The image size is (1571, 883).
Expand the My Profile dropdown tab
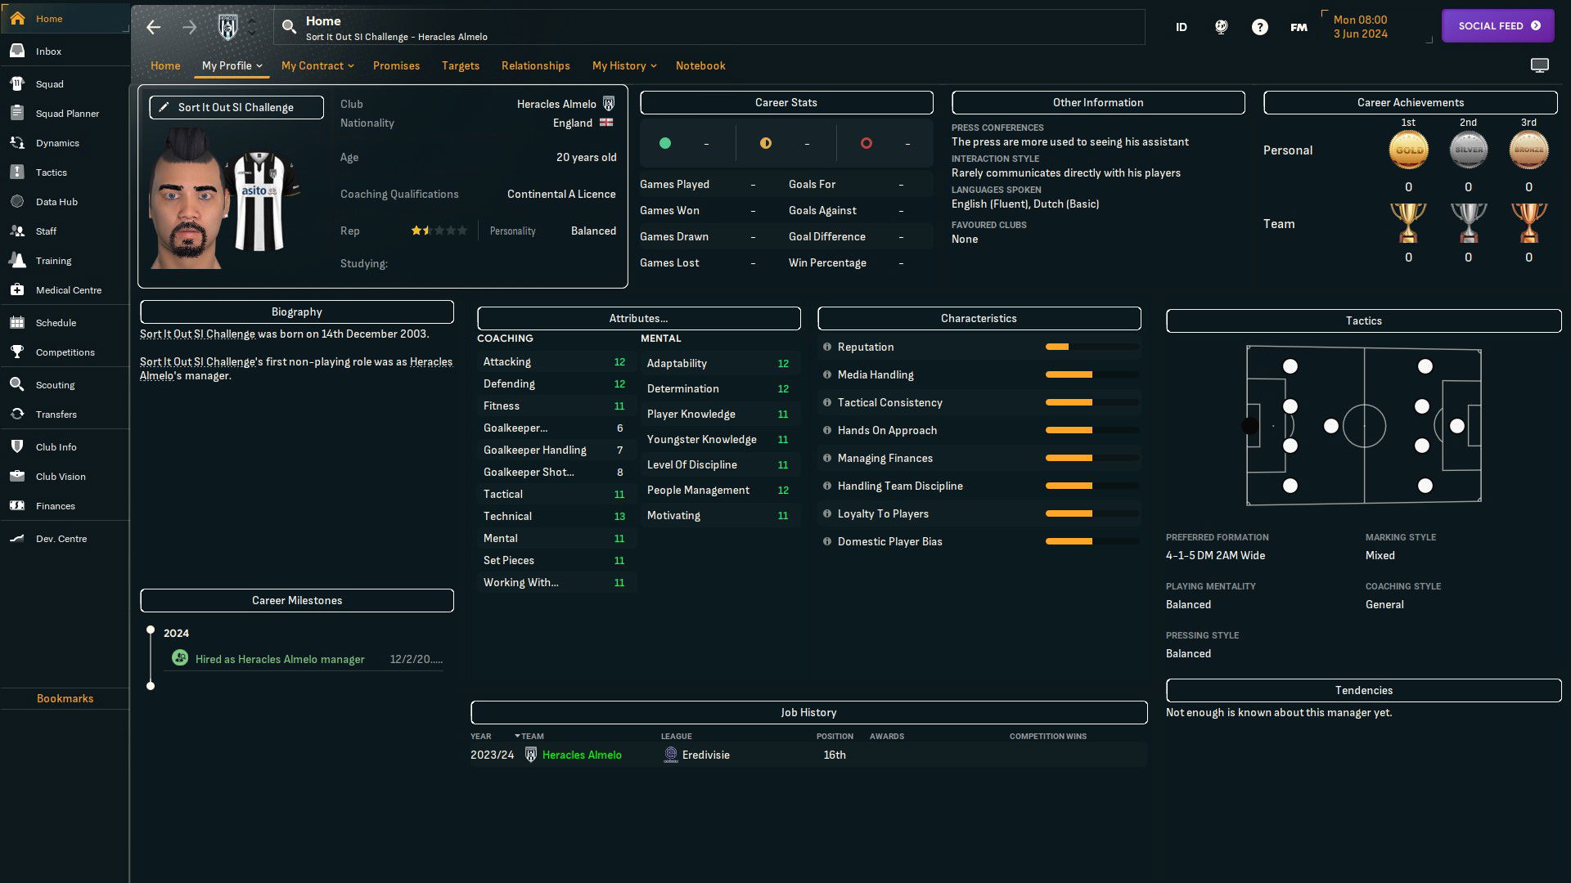click(232, 65)
